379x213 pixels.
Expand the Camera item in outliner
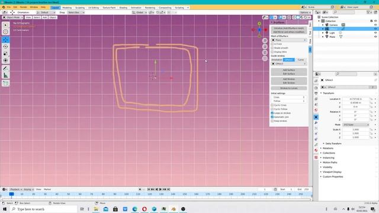coord(323,25)
